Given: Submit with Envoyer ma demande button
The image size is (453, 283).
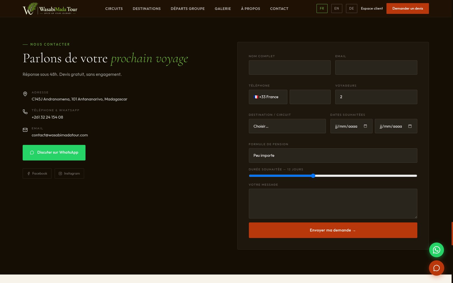Looking at the screenshot, I should tap(333, 230).
